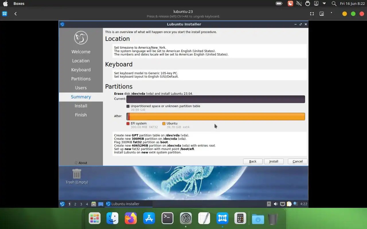Screen dimensions: 367x229
Task: Cancel the installation with the Cancel button
Action: pos(297,161)
